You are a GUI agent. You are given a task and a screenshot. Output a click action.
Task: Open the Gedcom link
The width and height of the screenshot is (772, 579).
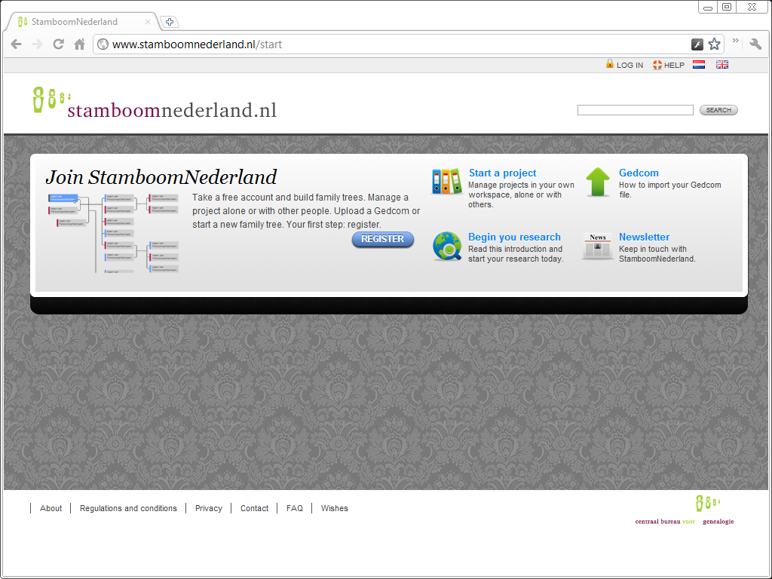click(x=639, y=173)
